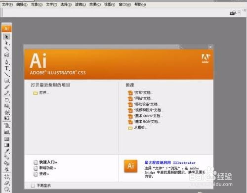Open the control bar panel menu

(244, 10)
